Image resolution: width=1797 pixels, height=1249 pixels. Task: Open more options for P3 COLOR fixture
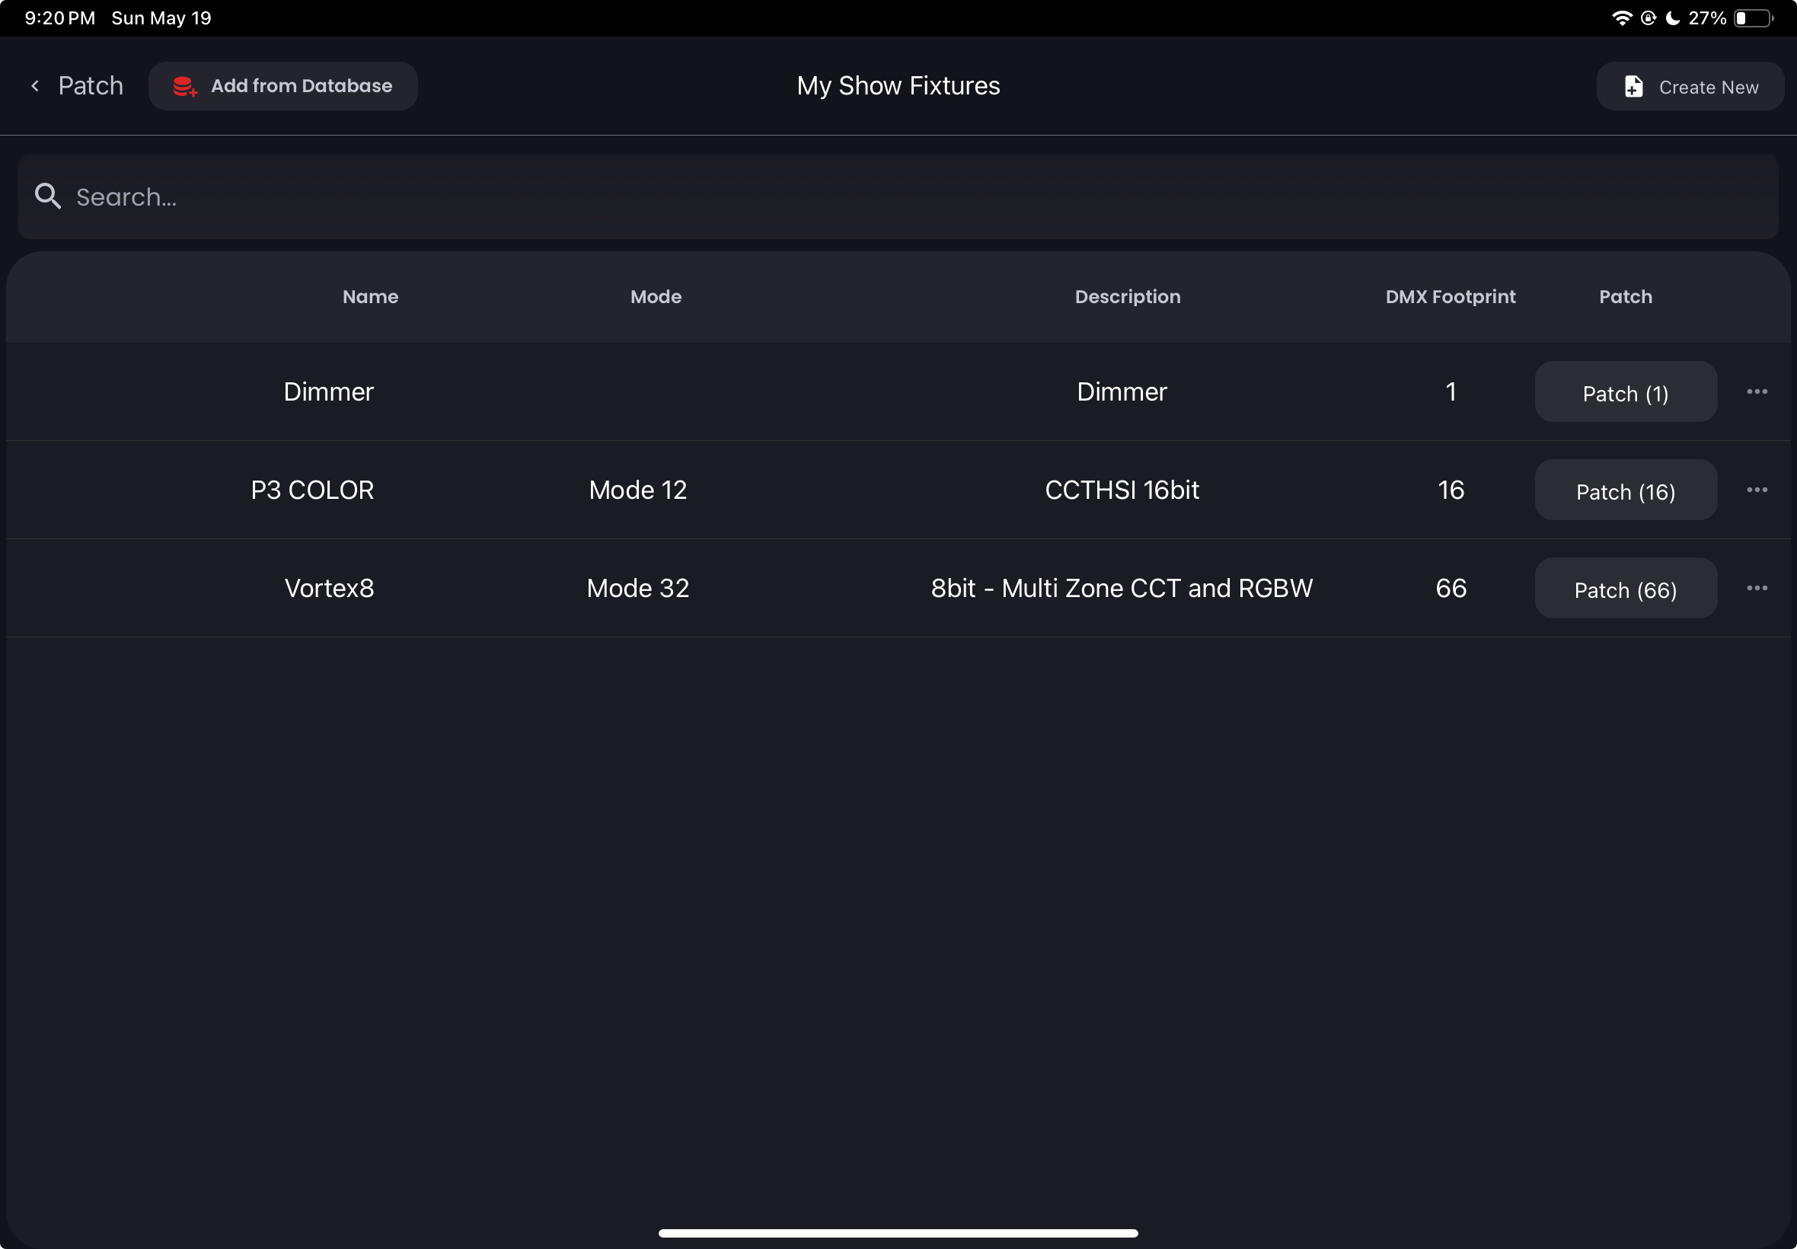pyautogui.click(x=1757, y=490)
